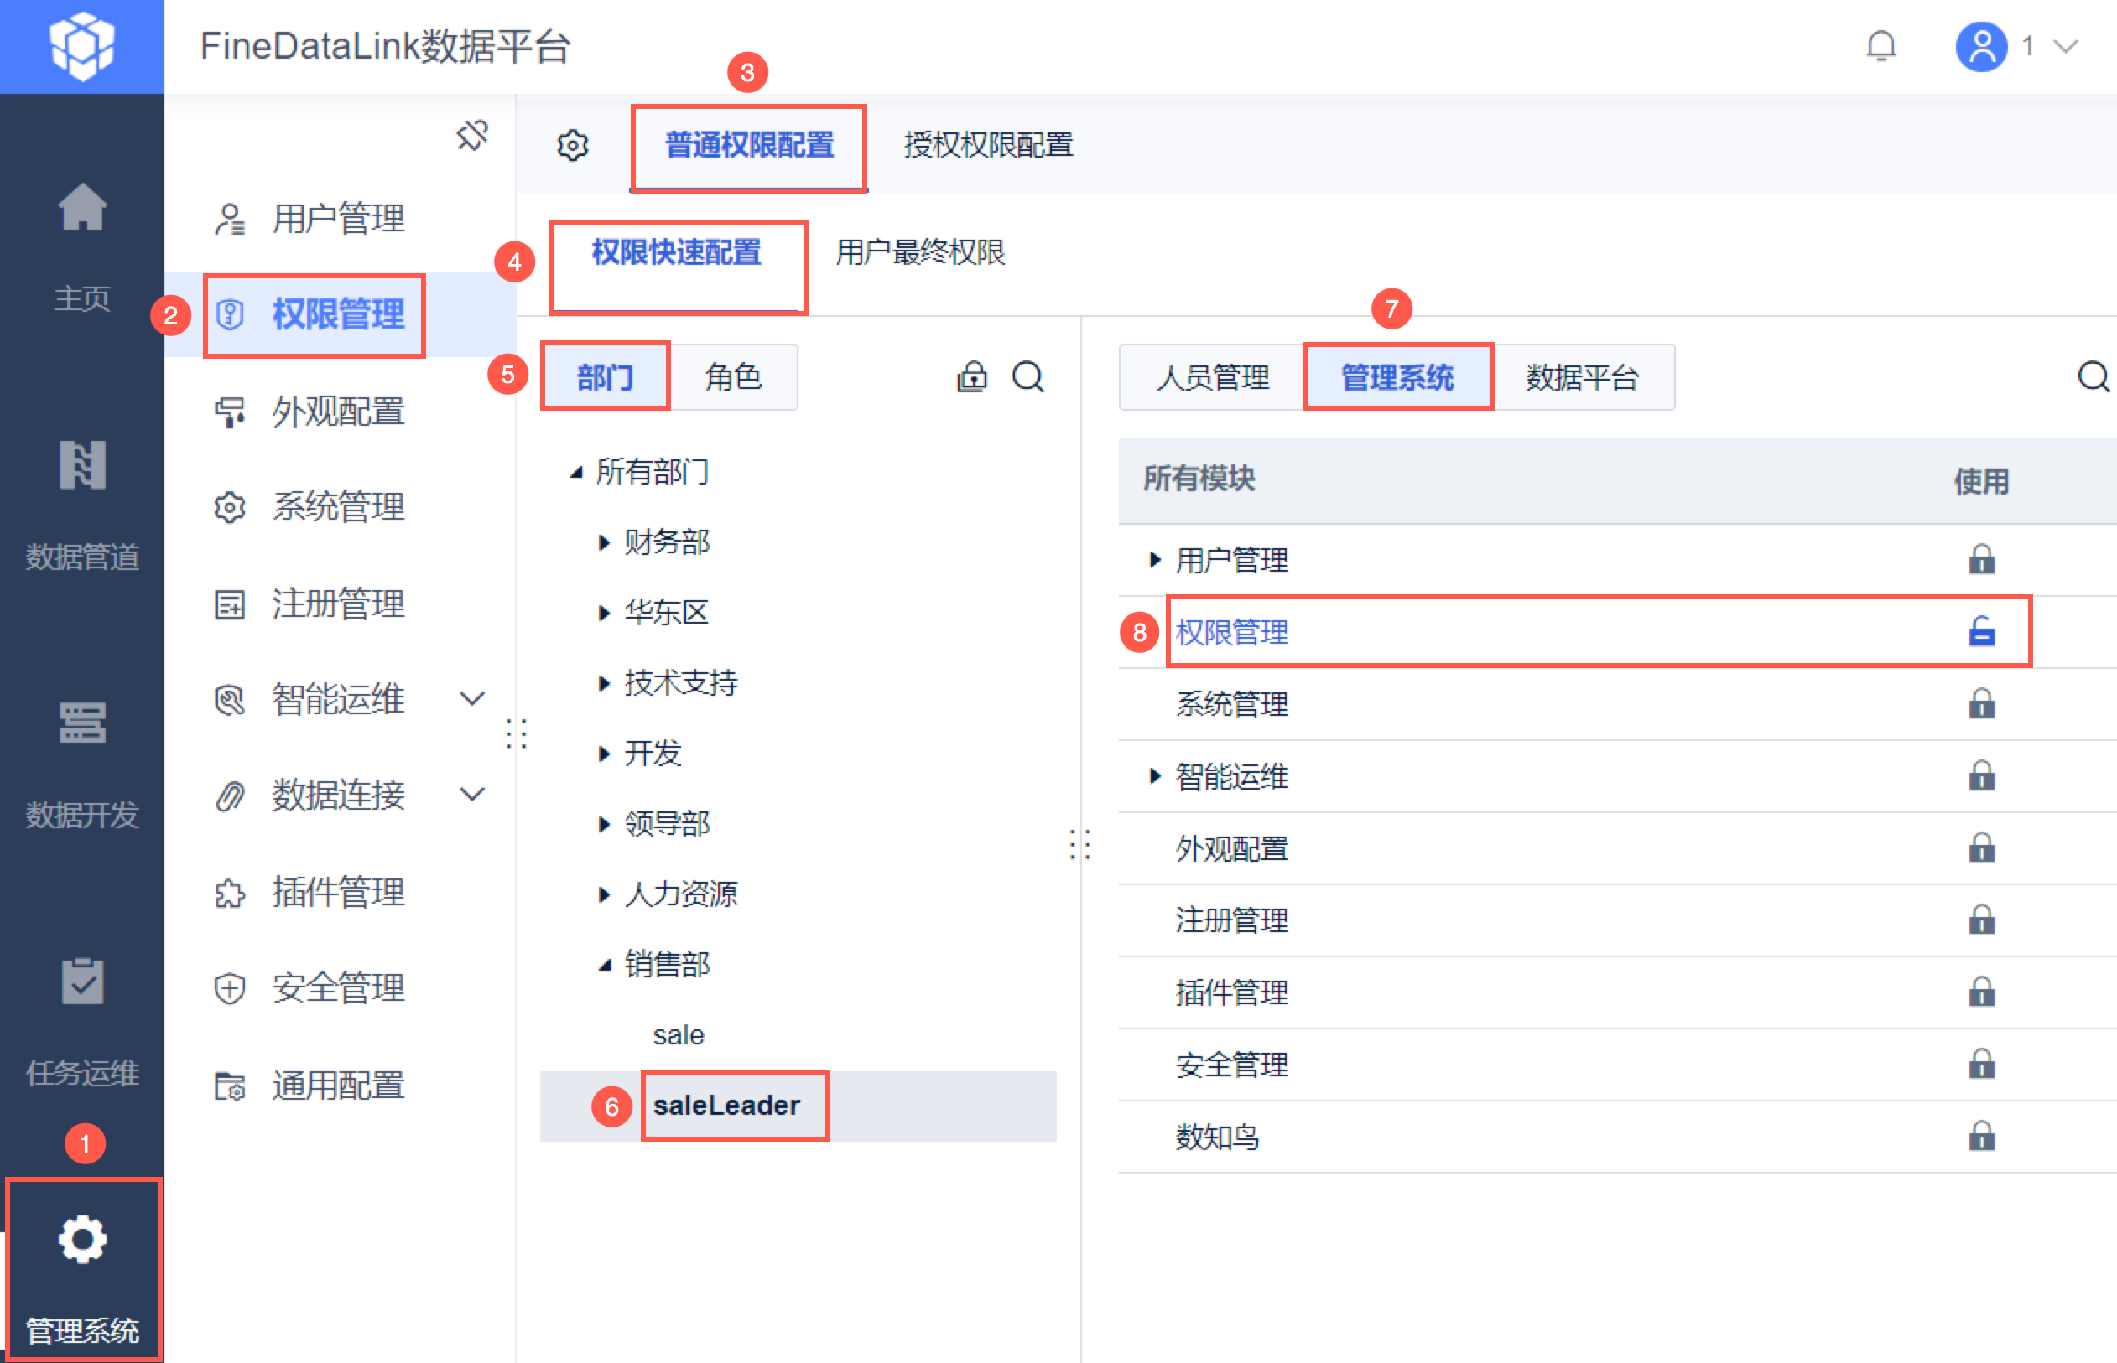Viewport: 2117px width, 1363px height.
Task: Click the unpin sidebar icon
Action: point(472,137)
